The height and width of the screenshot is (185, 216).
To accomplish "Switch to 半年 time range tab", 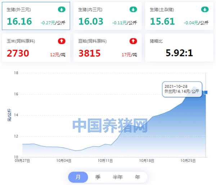I will pyautogui.click(x=118, y=177).
